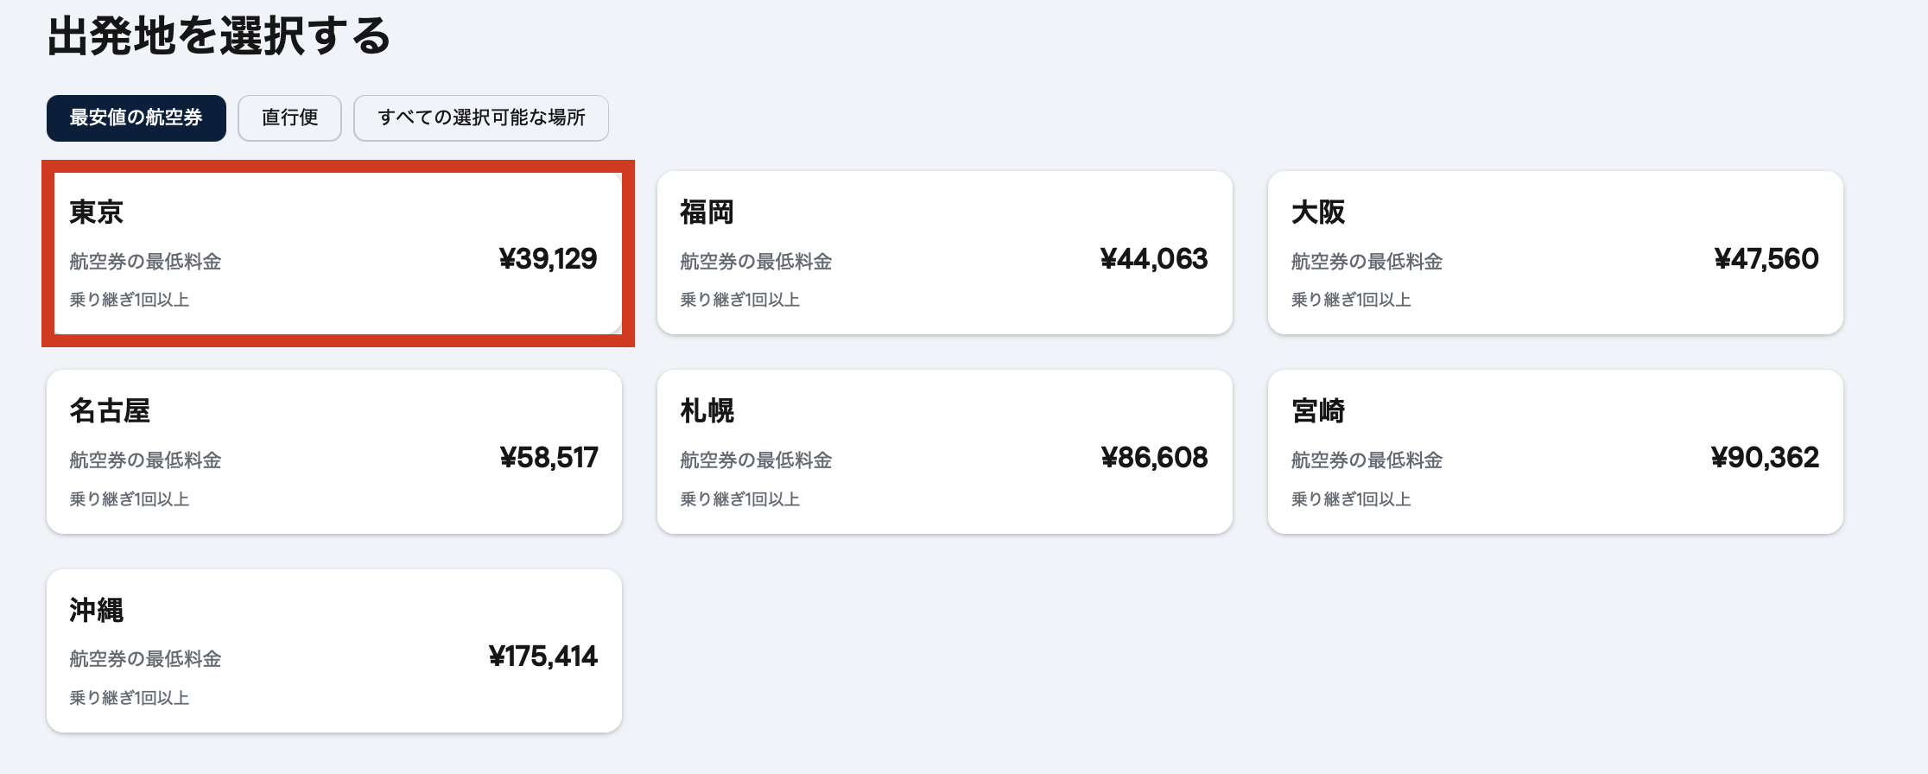Image resolution: width=1928 pixels, height=774 pixels.
Task: Click the ¥47,560 Osaka price
Action: (x=1766, y=259)
